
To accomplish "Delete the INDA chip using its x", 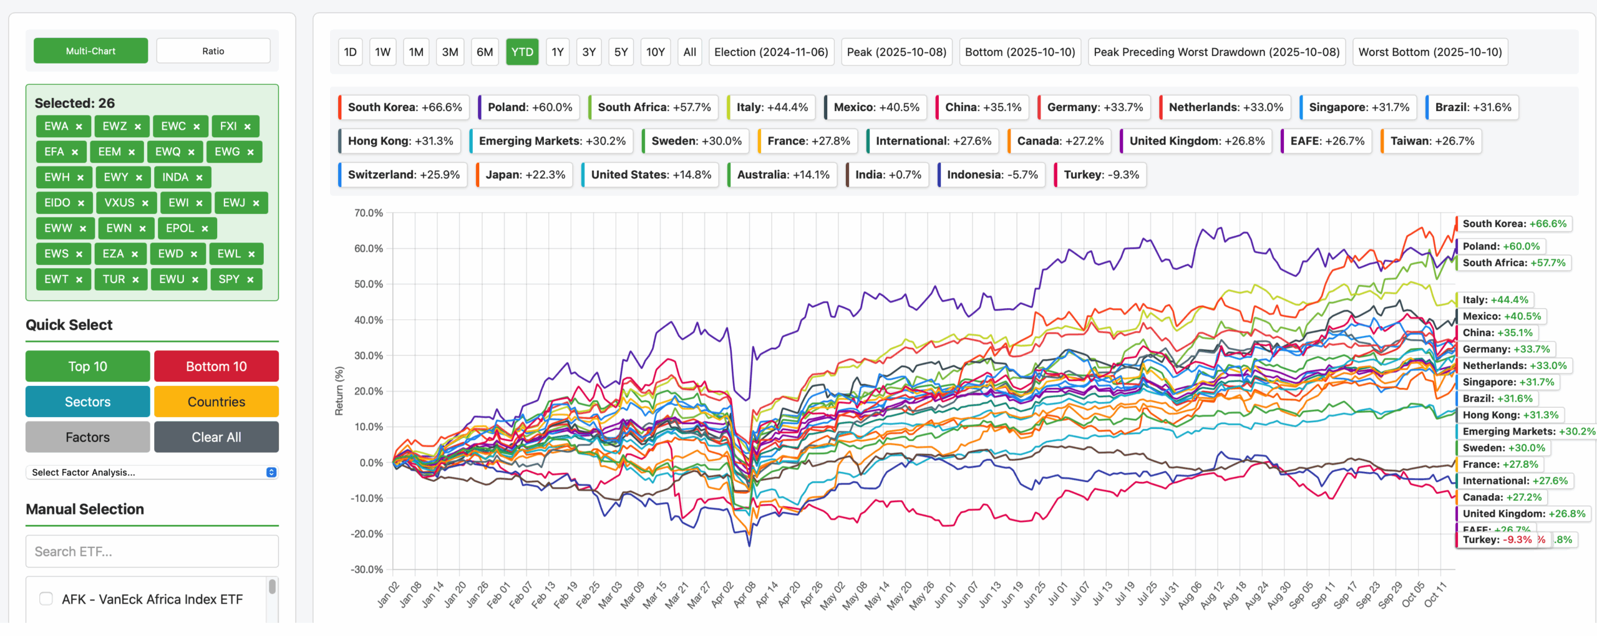I will pyautogui.click(x=200, y=178).
